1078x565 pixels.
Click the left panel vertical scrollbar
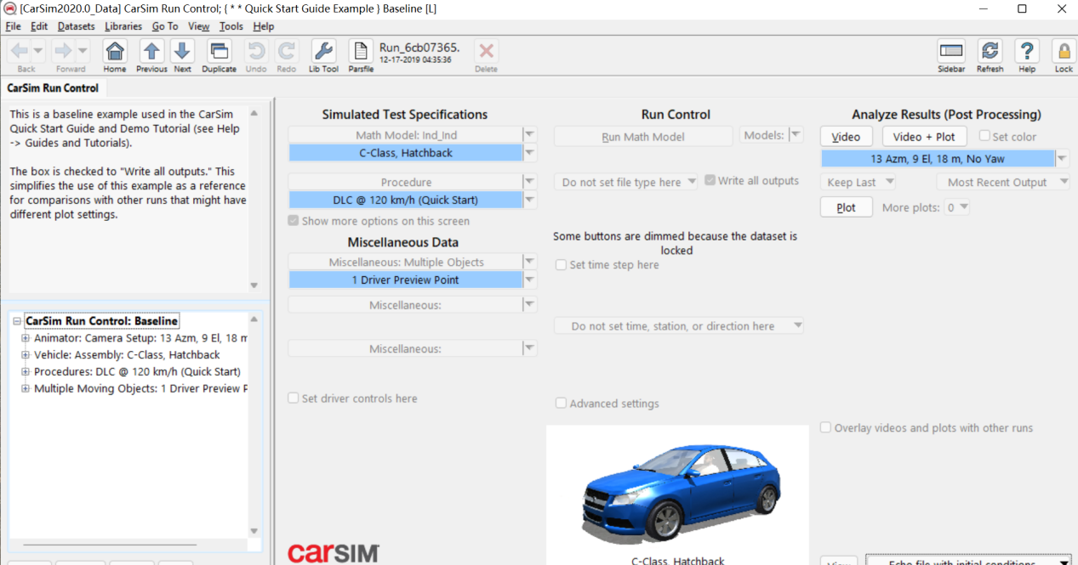tap(254, 195)
